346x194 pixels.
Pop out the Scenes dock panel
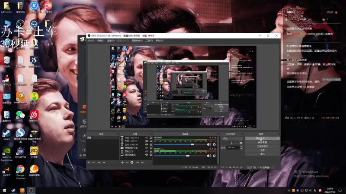click(117, 134)
